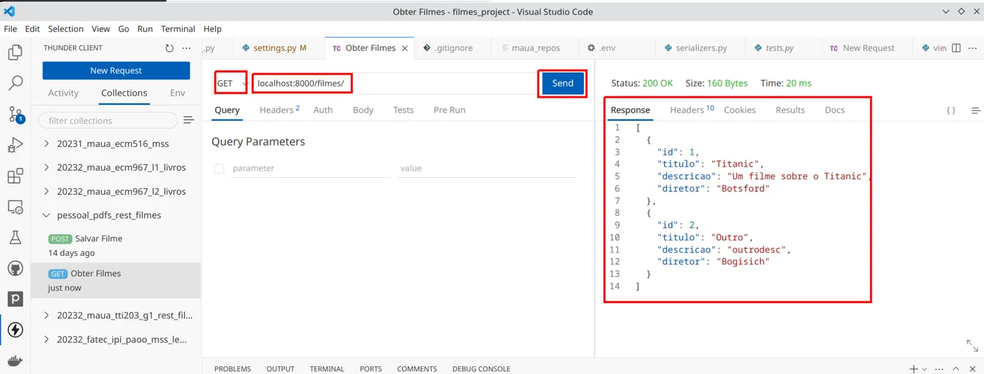This screenshot has width=984, height=374.
Task: Open Thunder Client lightning icon
Action: tap(15, 330)
